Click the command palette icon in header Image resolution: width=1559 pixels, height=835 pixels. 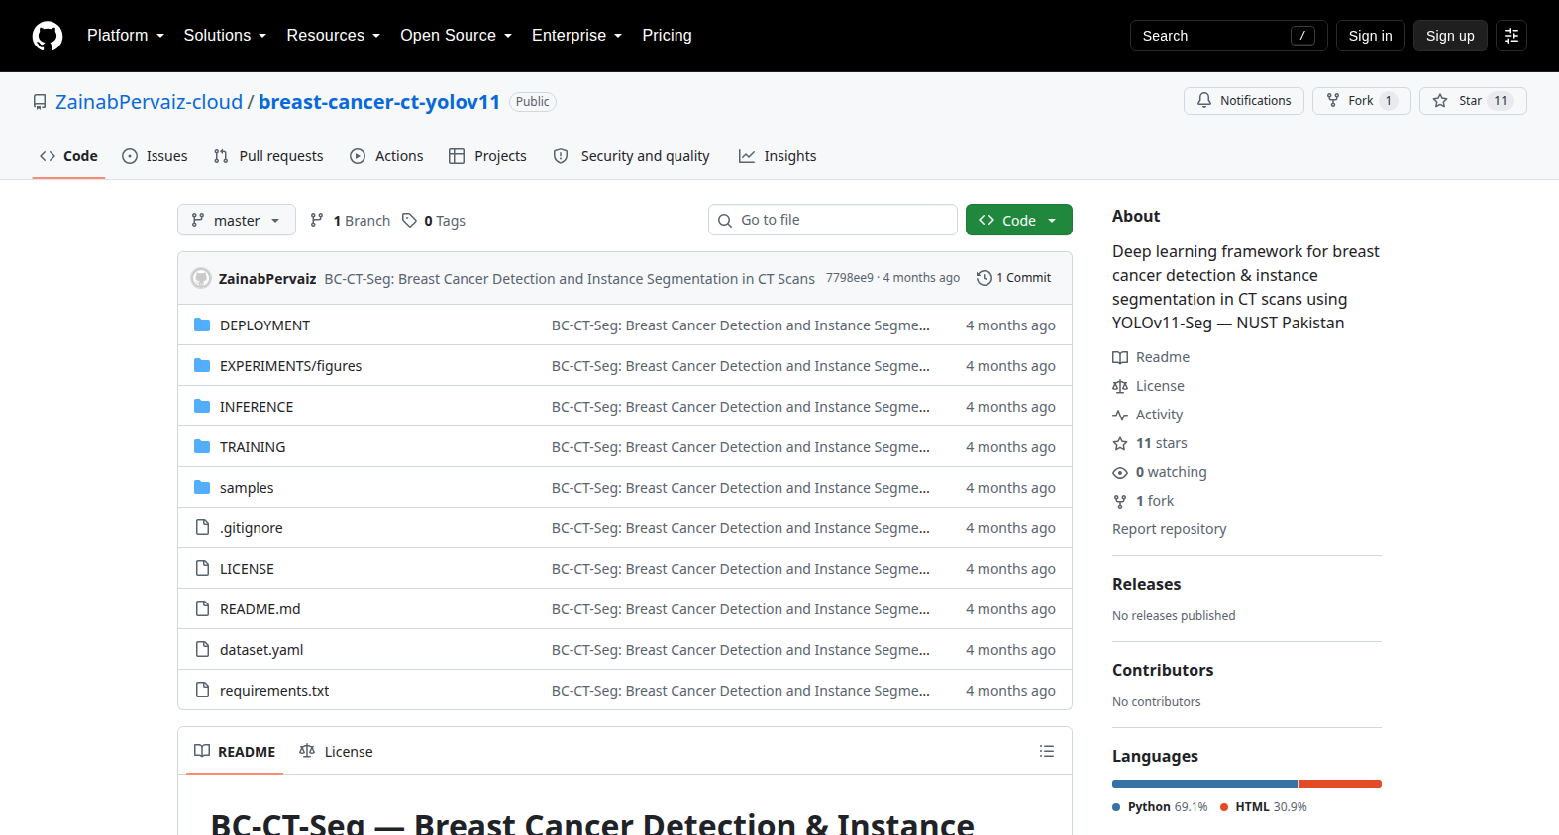[x=1511, y=36]
